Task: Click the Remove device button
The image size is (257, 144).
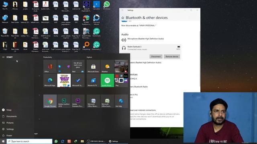Action: [172, 56]
